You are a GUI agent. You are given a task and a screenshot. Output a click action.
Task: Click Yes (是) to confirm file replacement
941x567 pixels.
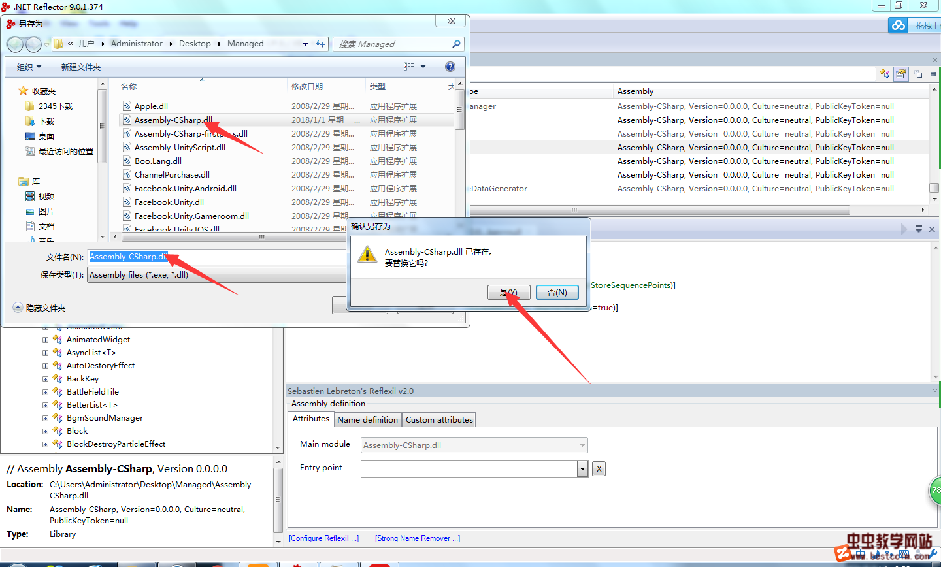508,292
